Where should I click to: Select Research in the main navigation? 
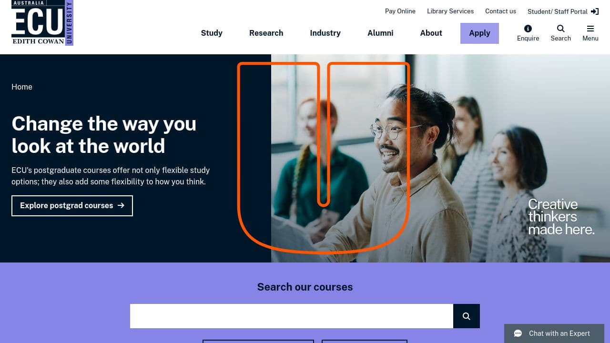[x=266, y=33]
